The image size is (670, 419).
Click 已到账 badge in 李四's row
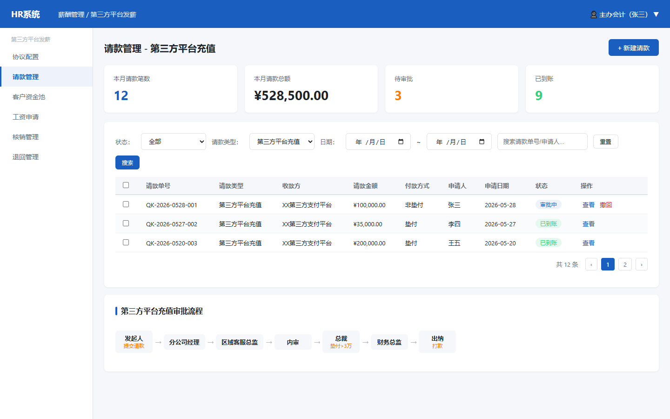(x=549, y=223)
